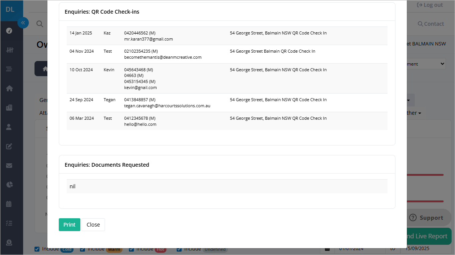Click the name Test in the 06 Mar row
Screen dimensions: 455x255
click(108, 118)
